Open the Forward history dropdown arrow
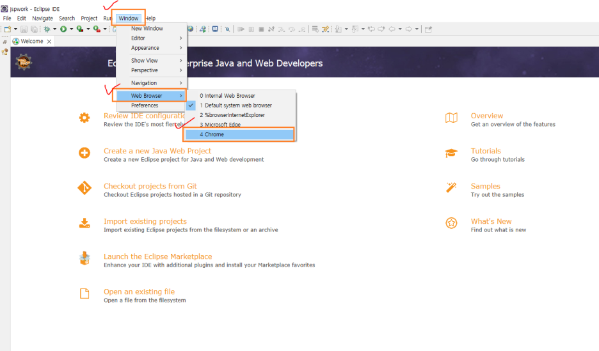Viewport: 599px width, 351px height. [417, 29]
